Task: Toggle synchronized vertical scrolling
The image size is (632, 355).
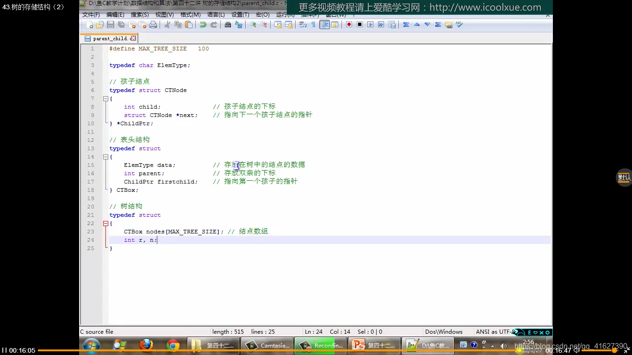Action: pos(278,25)
